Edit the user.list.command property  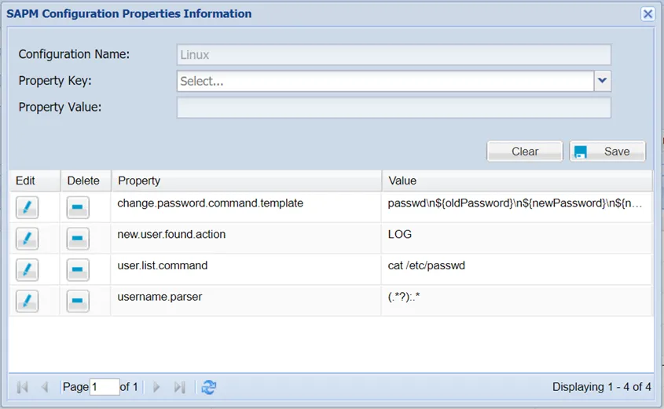tap(27, 270)
